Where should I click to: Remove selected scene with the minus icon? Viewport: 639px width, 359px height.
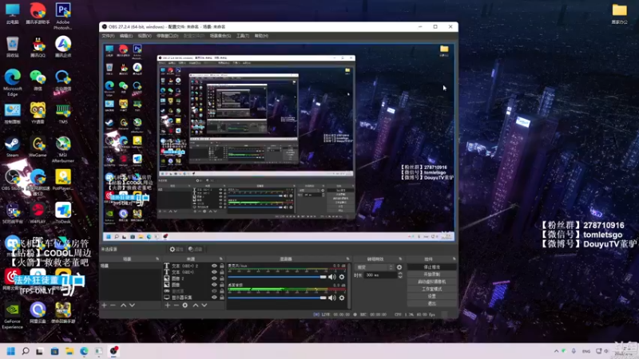(x=113, y=306)
